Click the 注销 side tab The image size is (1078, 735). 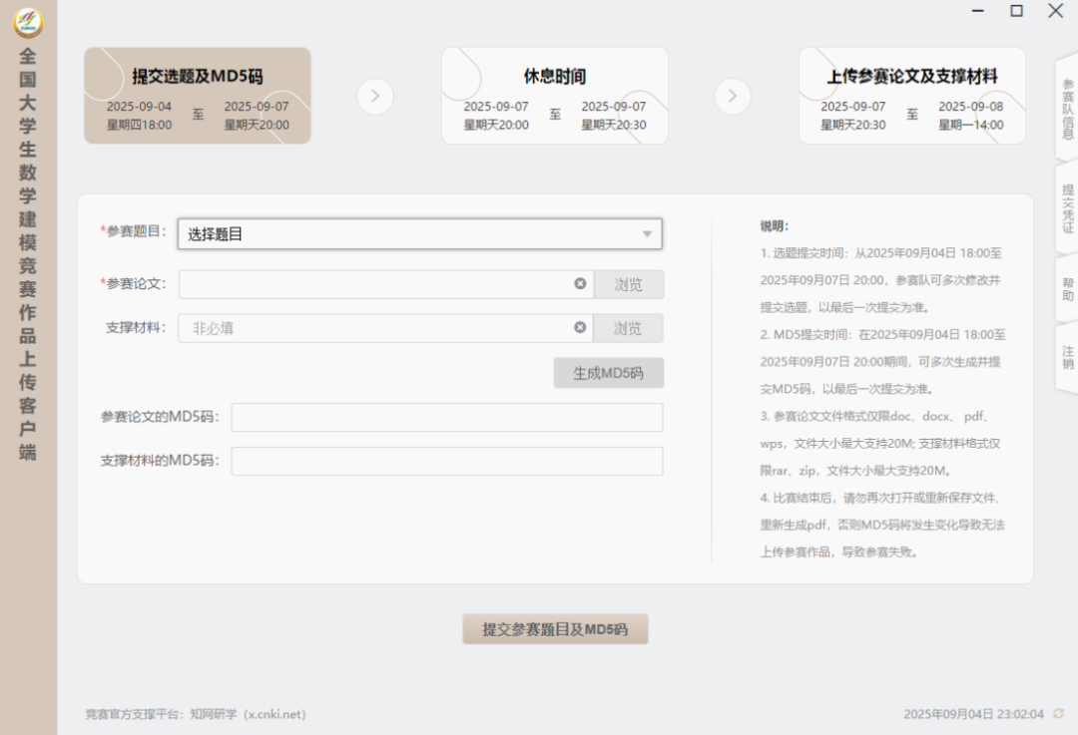click(x=1067, y=357)
